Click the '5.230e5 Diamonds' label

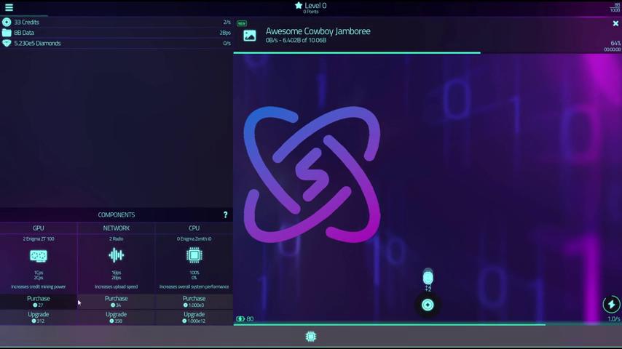coord(37,43)
